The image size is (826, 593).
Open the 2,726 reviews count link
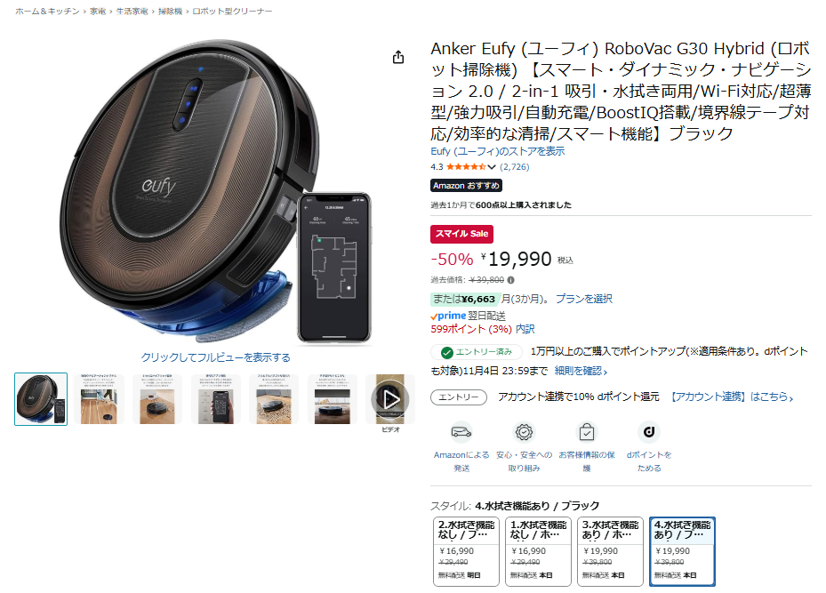(x=514, y=167)
